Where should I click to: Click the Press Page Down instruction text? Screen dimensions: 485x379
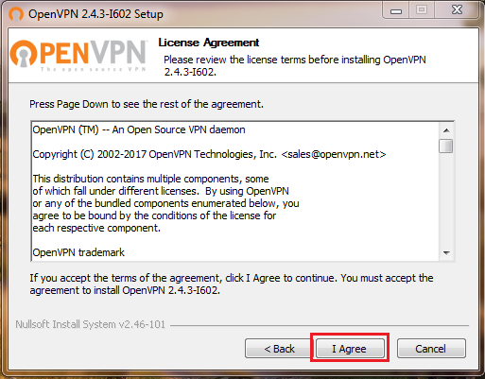(x=147, y=104)
